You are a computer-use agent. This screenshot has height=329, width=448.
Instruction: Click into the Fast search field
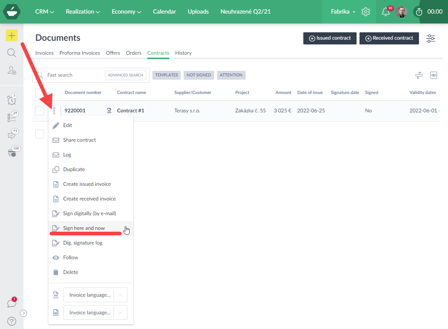coord(73,75)
